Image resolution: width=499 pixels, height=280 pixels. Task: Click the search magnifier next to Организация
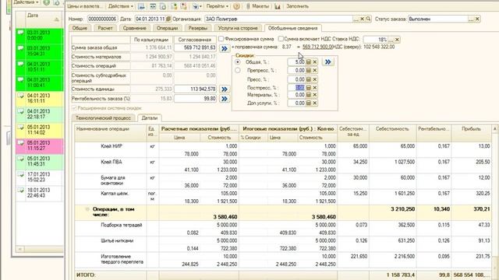pos(368,19)
